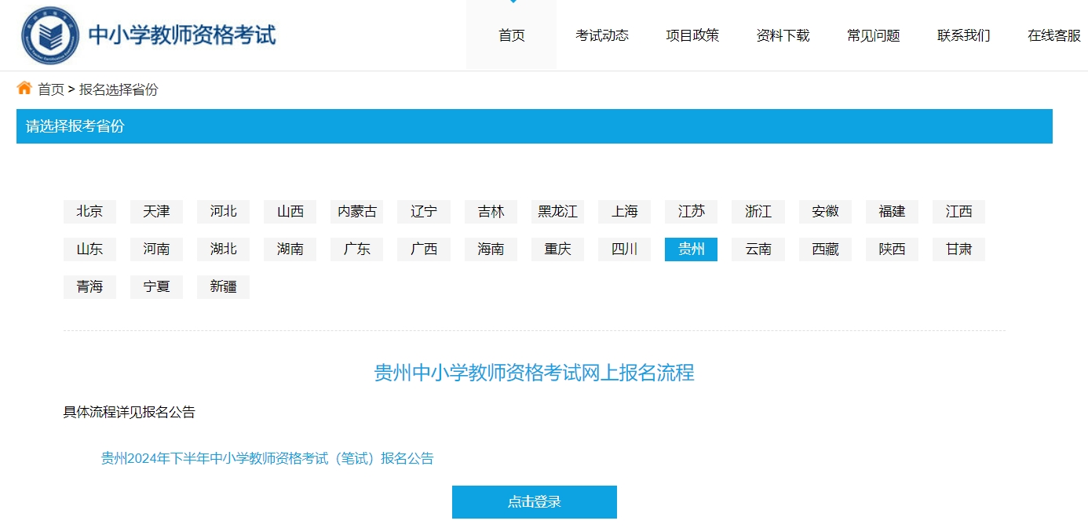1088x528 pixels.
Task: Choose 陕西 province button
Action: pyautogui.click(x=892, y=249)
